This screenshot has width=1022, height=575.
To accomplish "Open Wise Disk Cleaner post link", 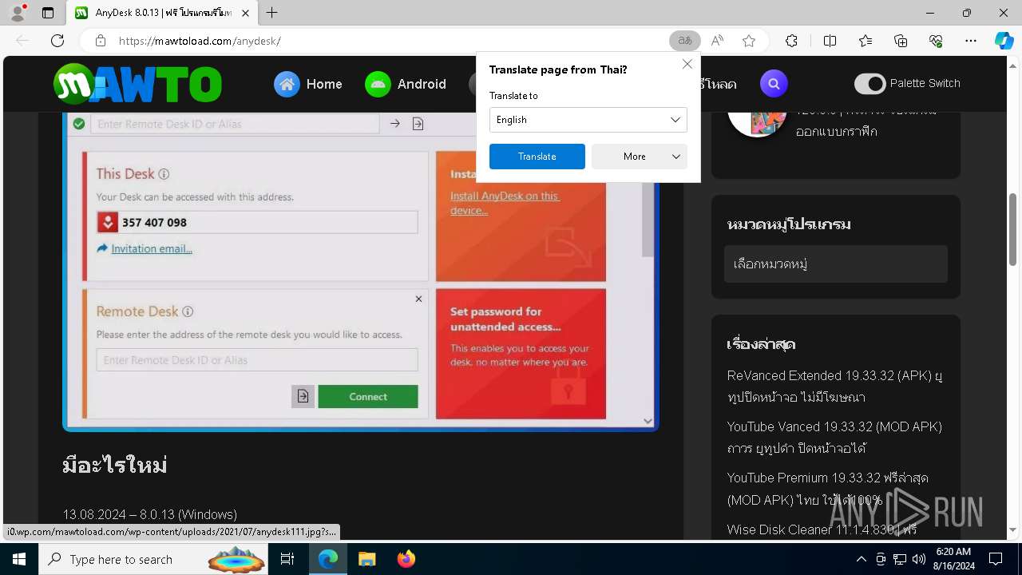I will [822, 529].
